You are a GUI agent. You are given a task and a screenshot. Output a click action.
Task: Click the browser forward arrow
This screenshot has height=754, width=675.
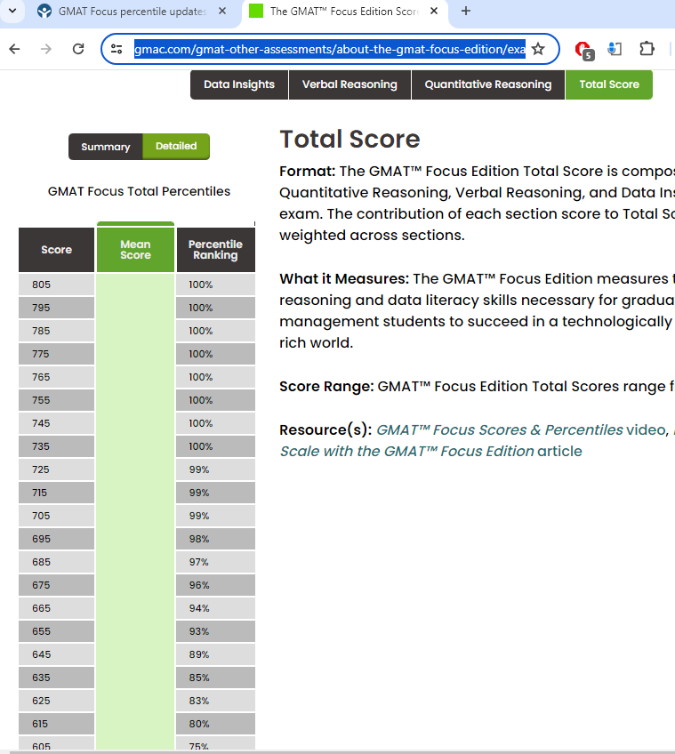tap(46, 49)
